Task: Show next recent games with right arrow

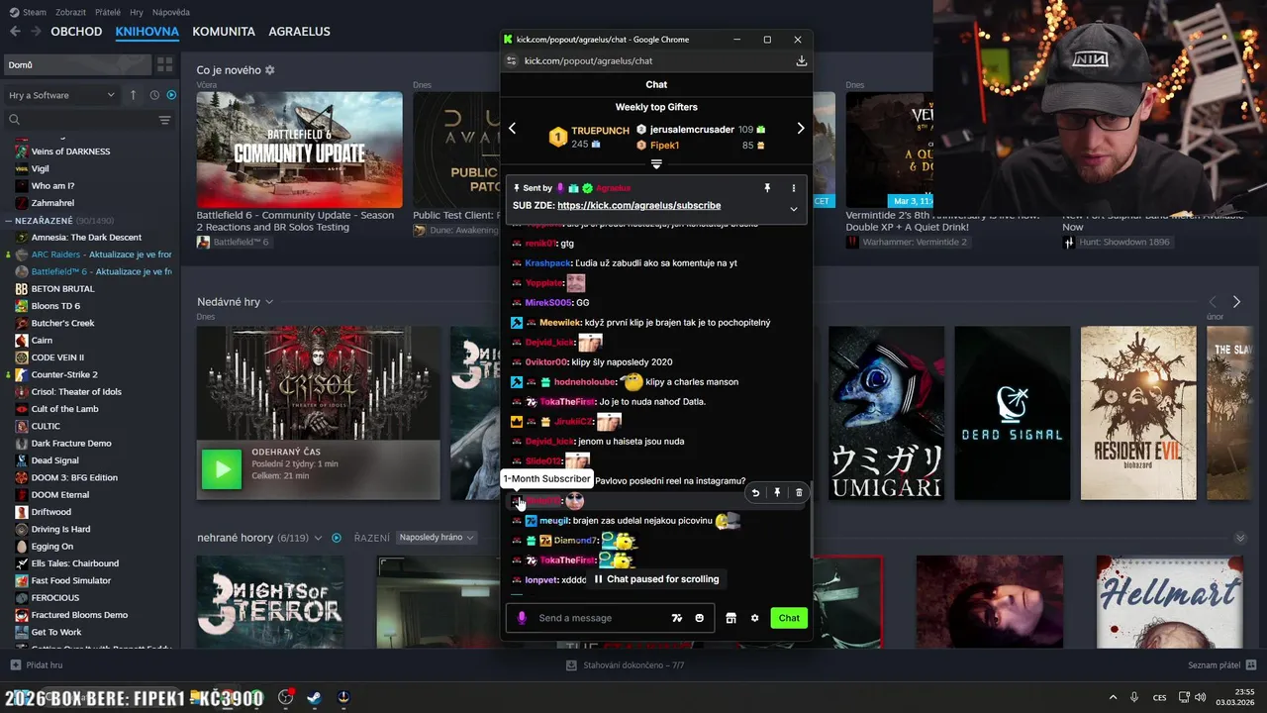Action: pos(1236,302)
